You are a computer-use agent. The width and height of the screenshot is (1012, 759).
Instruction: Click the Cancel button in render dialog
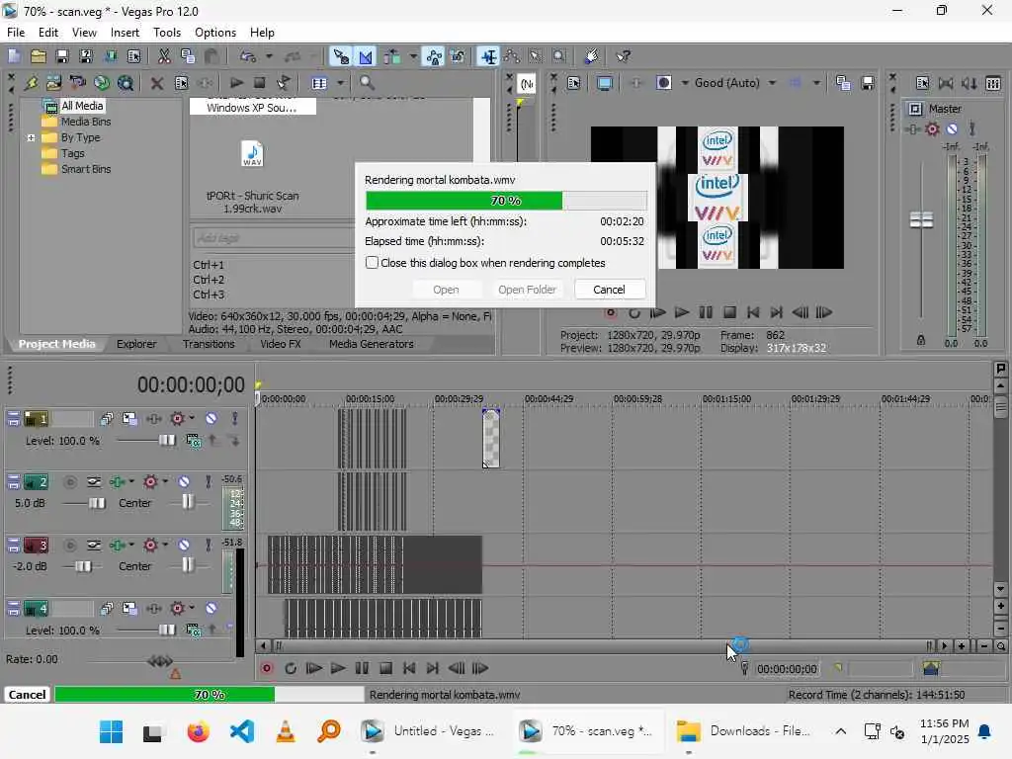tap(609, 290)
